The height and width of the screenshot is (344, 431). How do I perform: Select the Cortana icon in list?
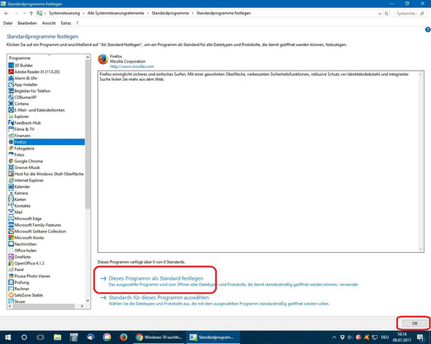pyautogui.click(x=11, y=103)
